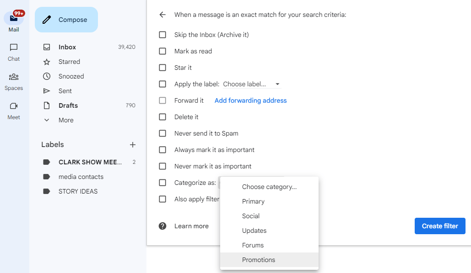The height and width of the screenshot is (273, 471).
Task: Select Social from the category menu
Action: coord(251,216)
